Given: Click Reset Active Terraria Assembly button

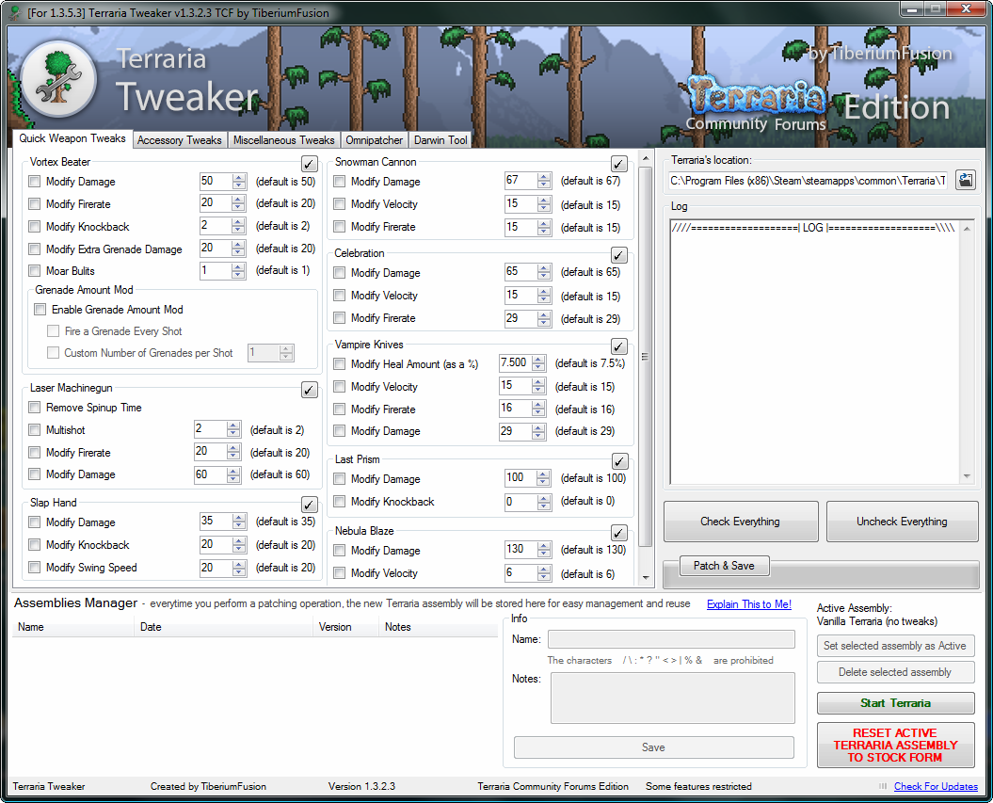Looking at the screenshot, I should click(895, 745).
